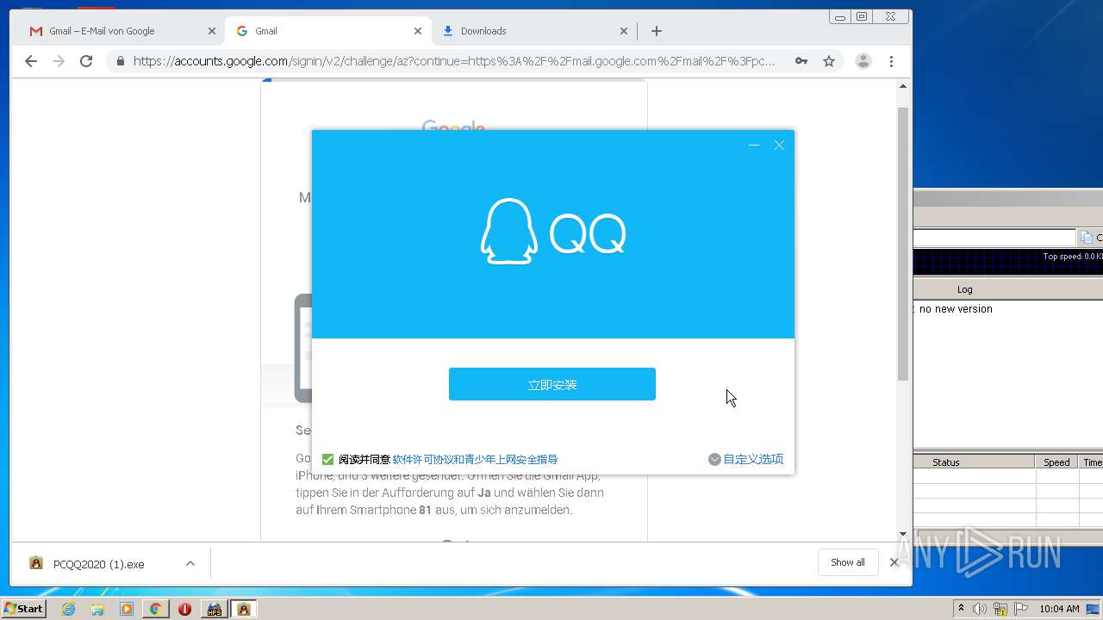Close the Chrome downloads bar

894,562
